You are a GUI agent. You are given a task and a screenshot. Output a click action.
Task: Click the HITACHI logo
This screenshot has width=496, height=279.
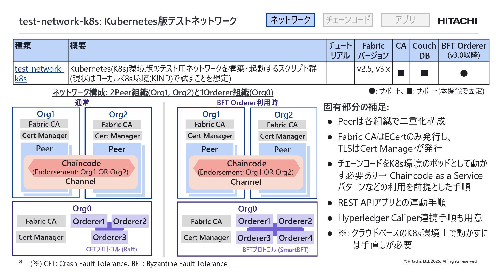coord(457,21)
